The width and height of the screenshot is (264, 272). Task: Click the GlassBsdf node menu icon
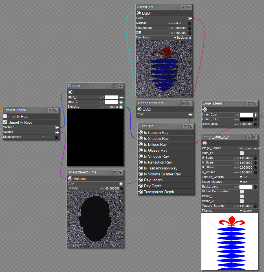point(183,7)
